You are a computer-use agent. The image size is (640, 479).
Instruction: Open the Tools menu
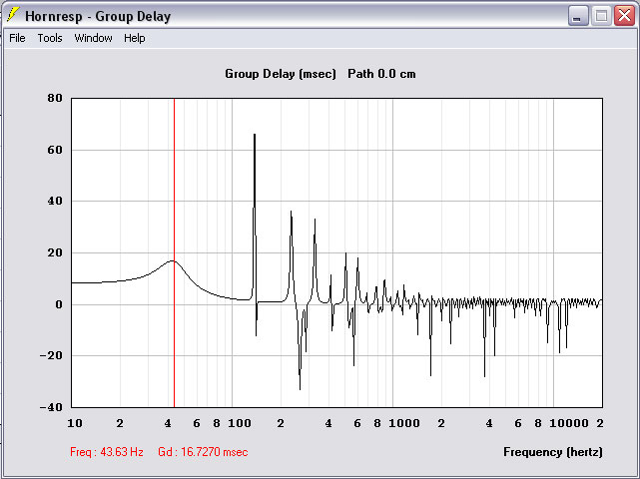(50, 38)
